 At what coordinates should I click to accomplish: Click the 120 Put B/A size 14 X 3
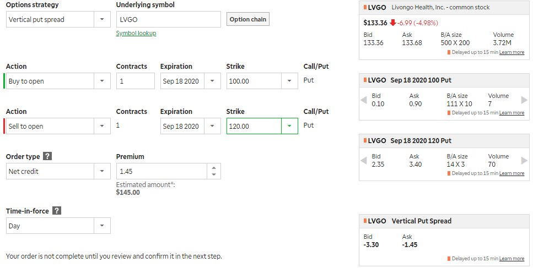click(x=455, y=164)
